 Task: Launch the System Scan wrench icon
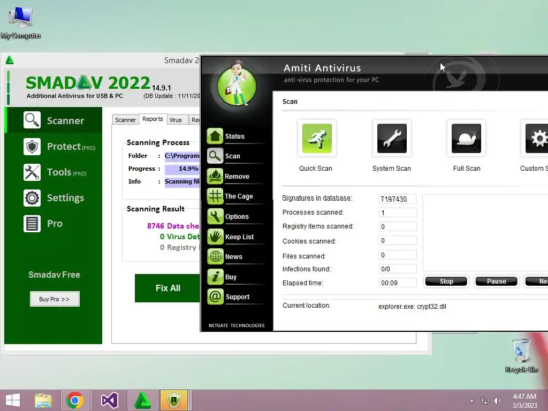point(391,139)
